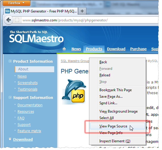This screenshot has width=162, height=150.
Task: Click the Product Information heading text
Action: pos(33,61)
